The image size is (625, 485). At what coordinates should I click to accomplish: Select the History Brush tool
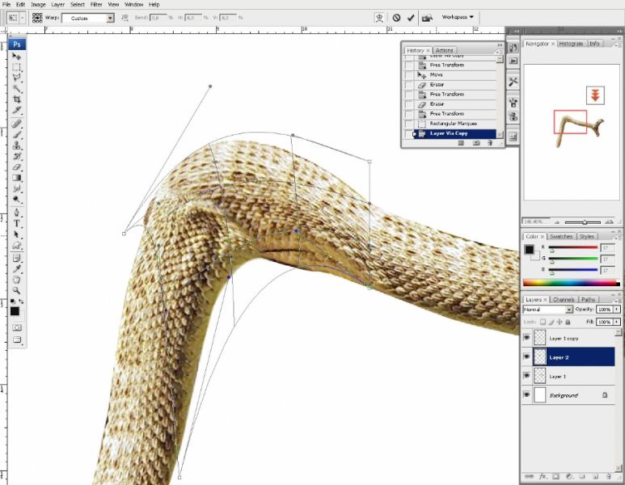coord(16,156)
